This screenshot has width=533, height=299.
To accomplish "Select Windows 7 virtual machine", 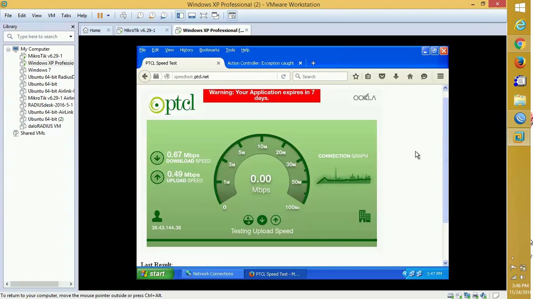I will [39, 70].
